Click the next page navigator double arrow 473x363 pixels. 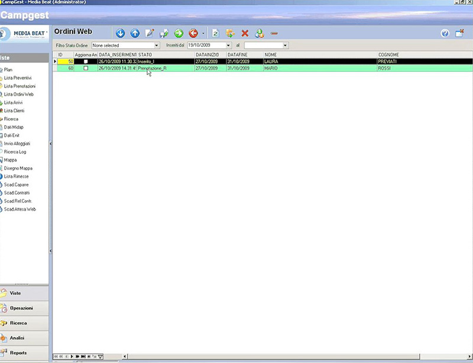(77, 357)
